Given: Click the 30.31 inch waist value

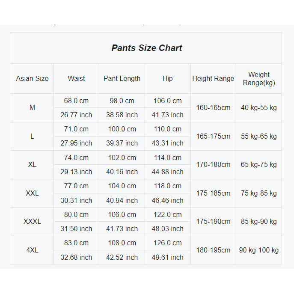Looking at the screenshot, I should click(x=76, y=200).
